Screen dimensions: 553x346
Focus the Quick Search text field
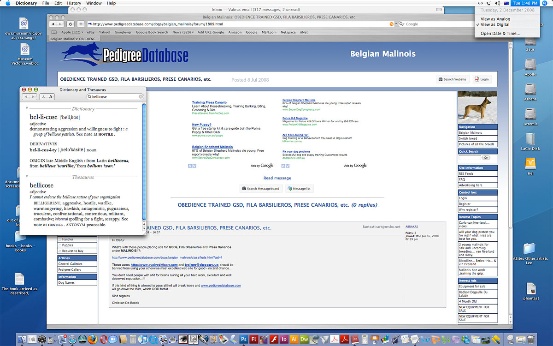coord(470,158)
